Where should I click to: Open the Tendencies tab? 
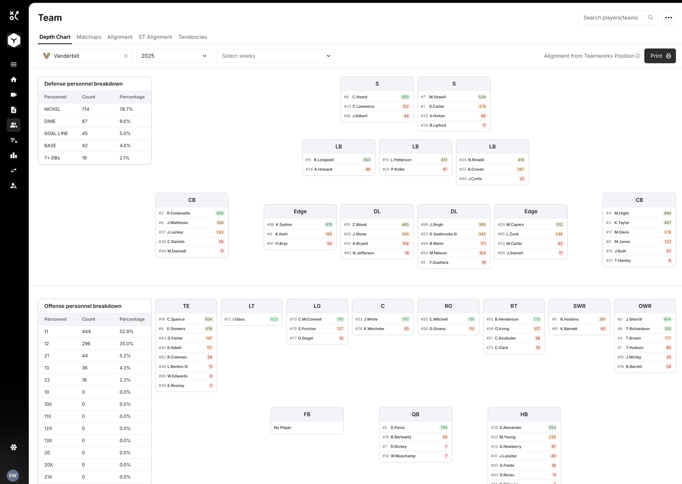pos(193,37)
